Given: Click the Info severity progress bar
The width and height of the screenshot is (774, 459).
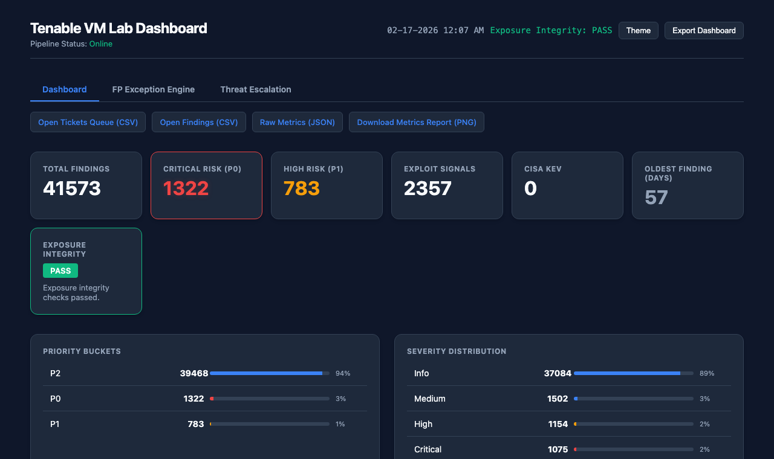Looking at the screenshot, I should click(x=634, y=373).
